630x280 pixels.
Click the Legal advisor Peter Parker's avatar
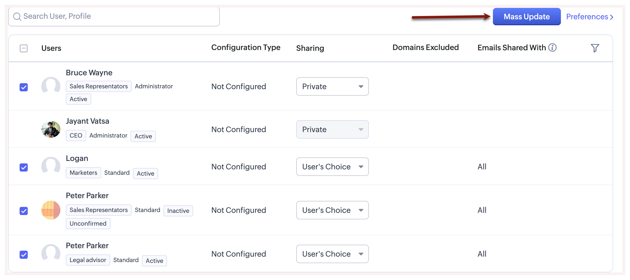51,253
